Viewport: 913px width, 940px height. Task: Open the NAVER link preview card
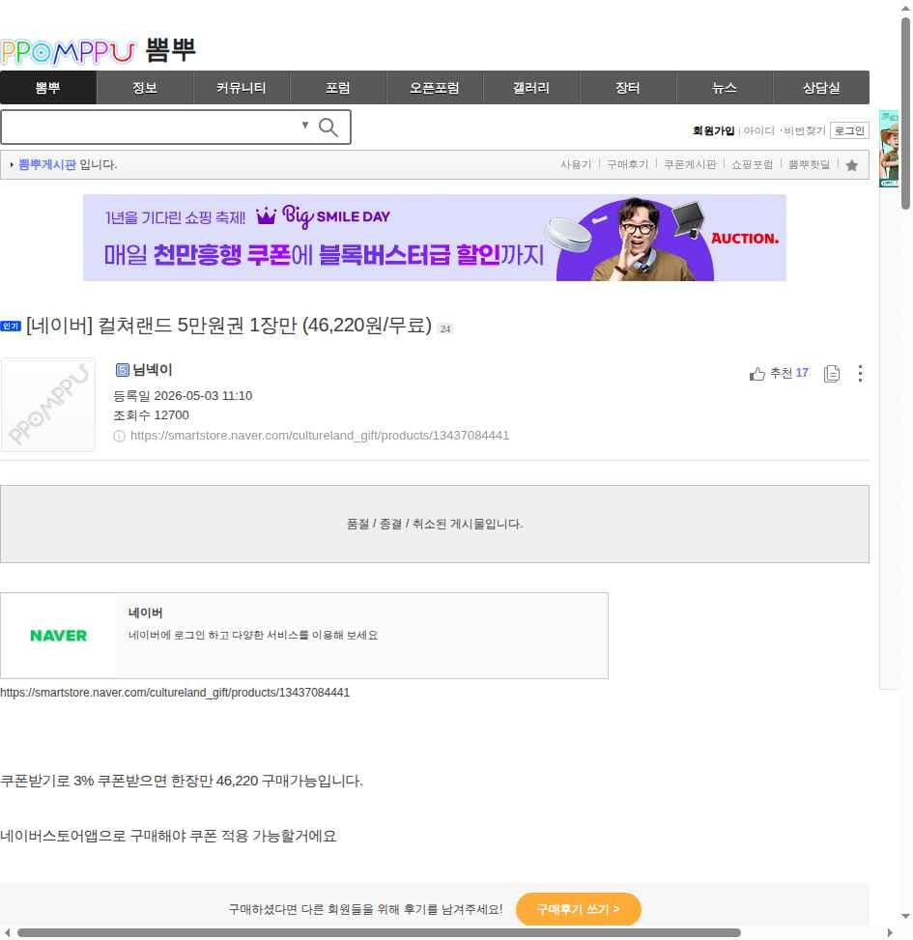point(304,636)
